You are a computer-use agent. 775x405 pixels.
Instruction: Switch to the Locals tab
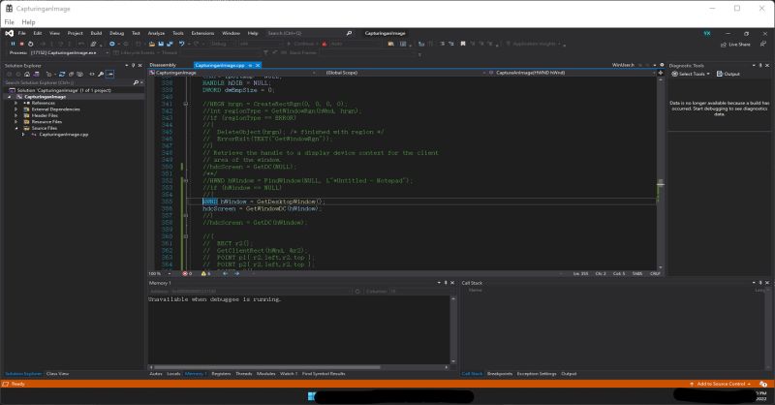click(x=173, y=374)
